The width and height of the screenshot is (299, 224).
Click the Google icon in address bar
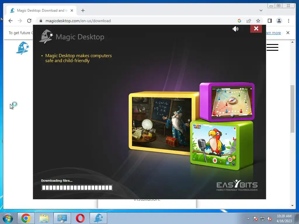point(239,21)
